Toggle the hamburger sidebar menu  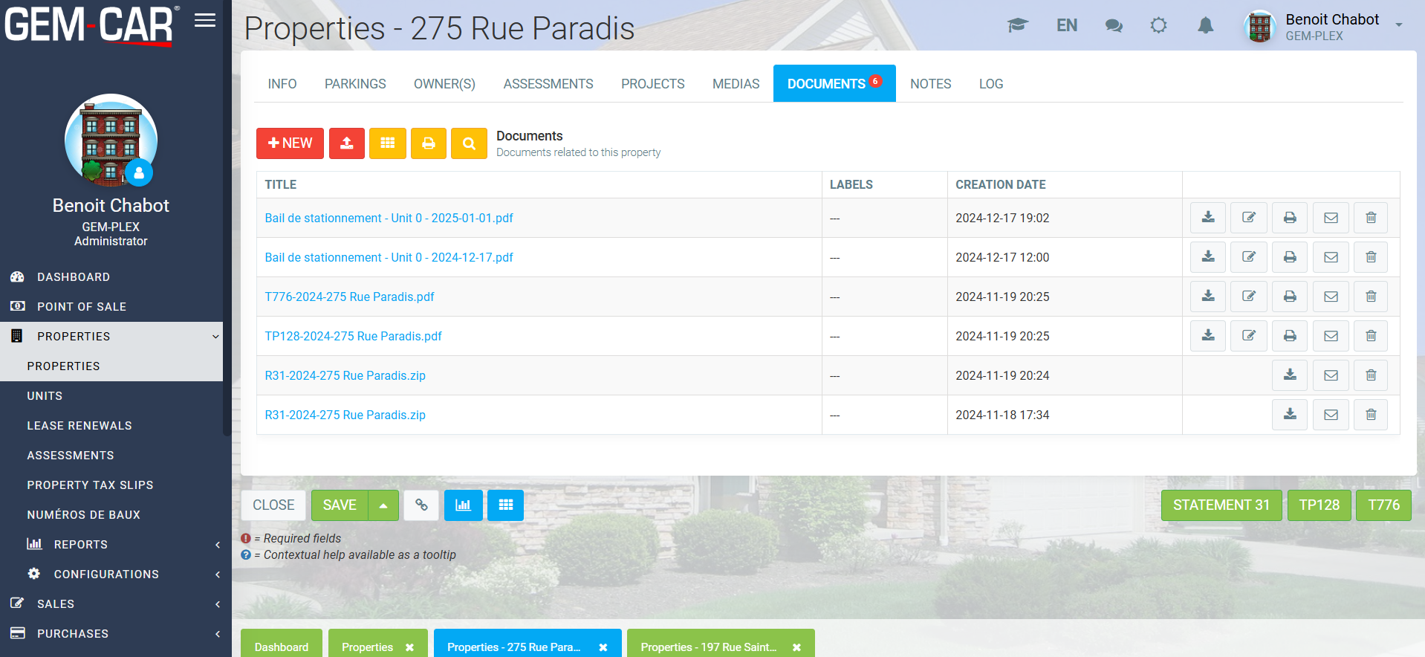point(205,21)
